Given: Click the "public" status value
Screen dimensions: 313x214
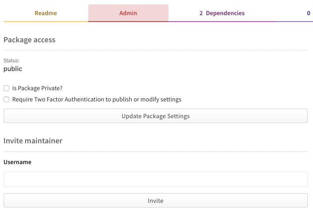Looking at the screenshot, I should point(13,69).
